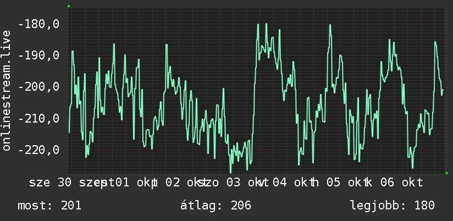The width and height of the screenshot is (453, 221).
Task: Click the y-axis label -190,0
Action: (x=38, y=56)
